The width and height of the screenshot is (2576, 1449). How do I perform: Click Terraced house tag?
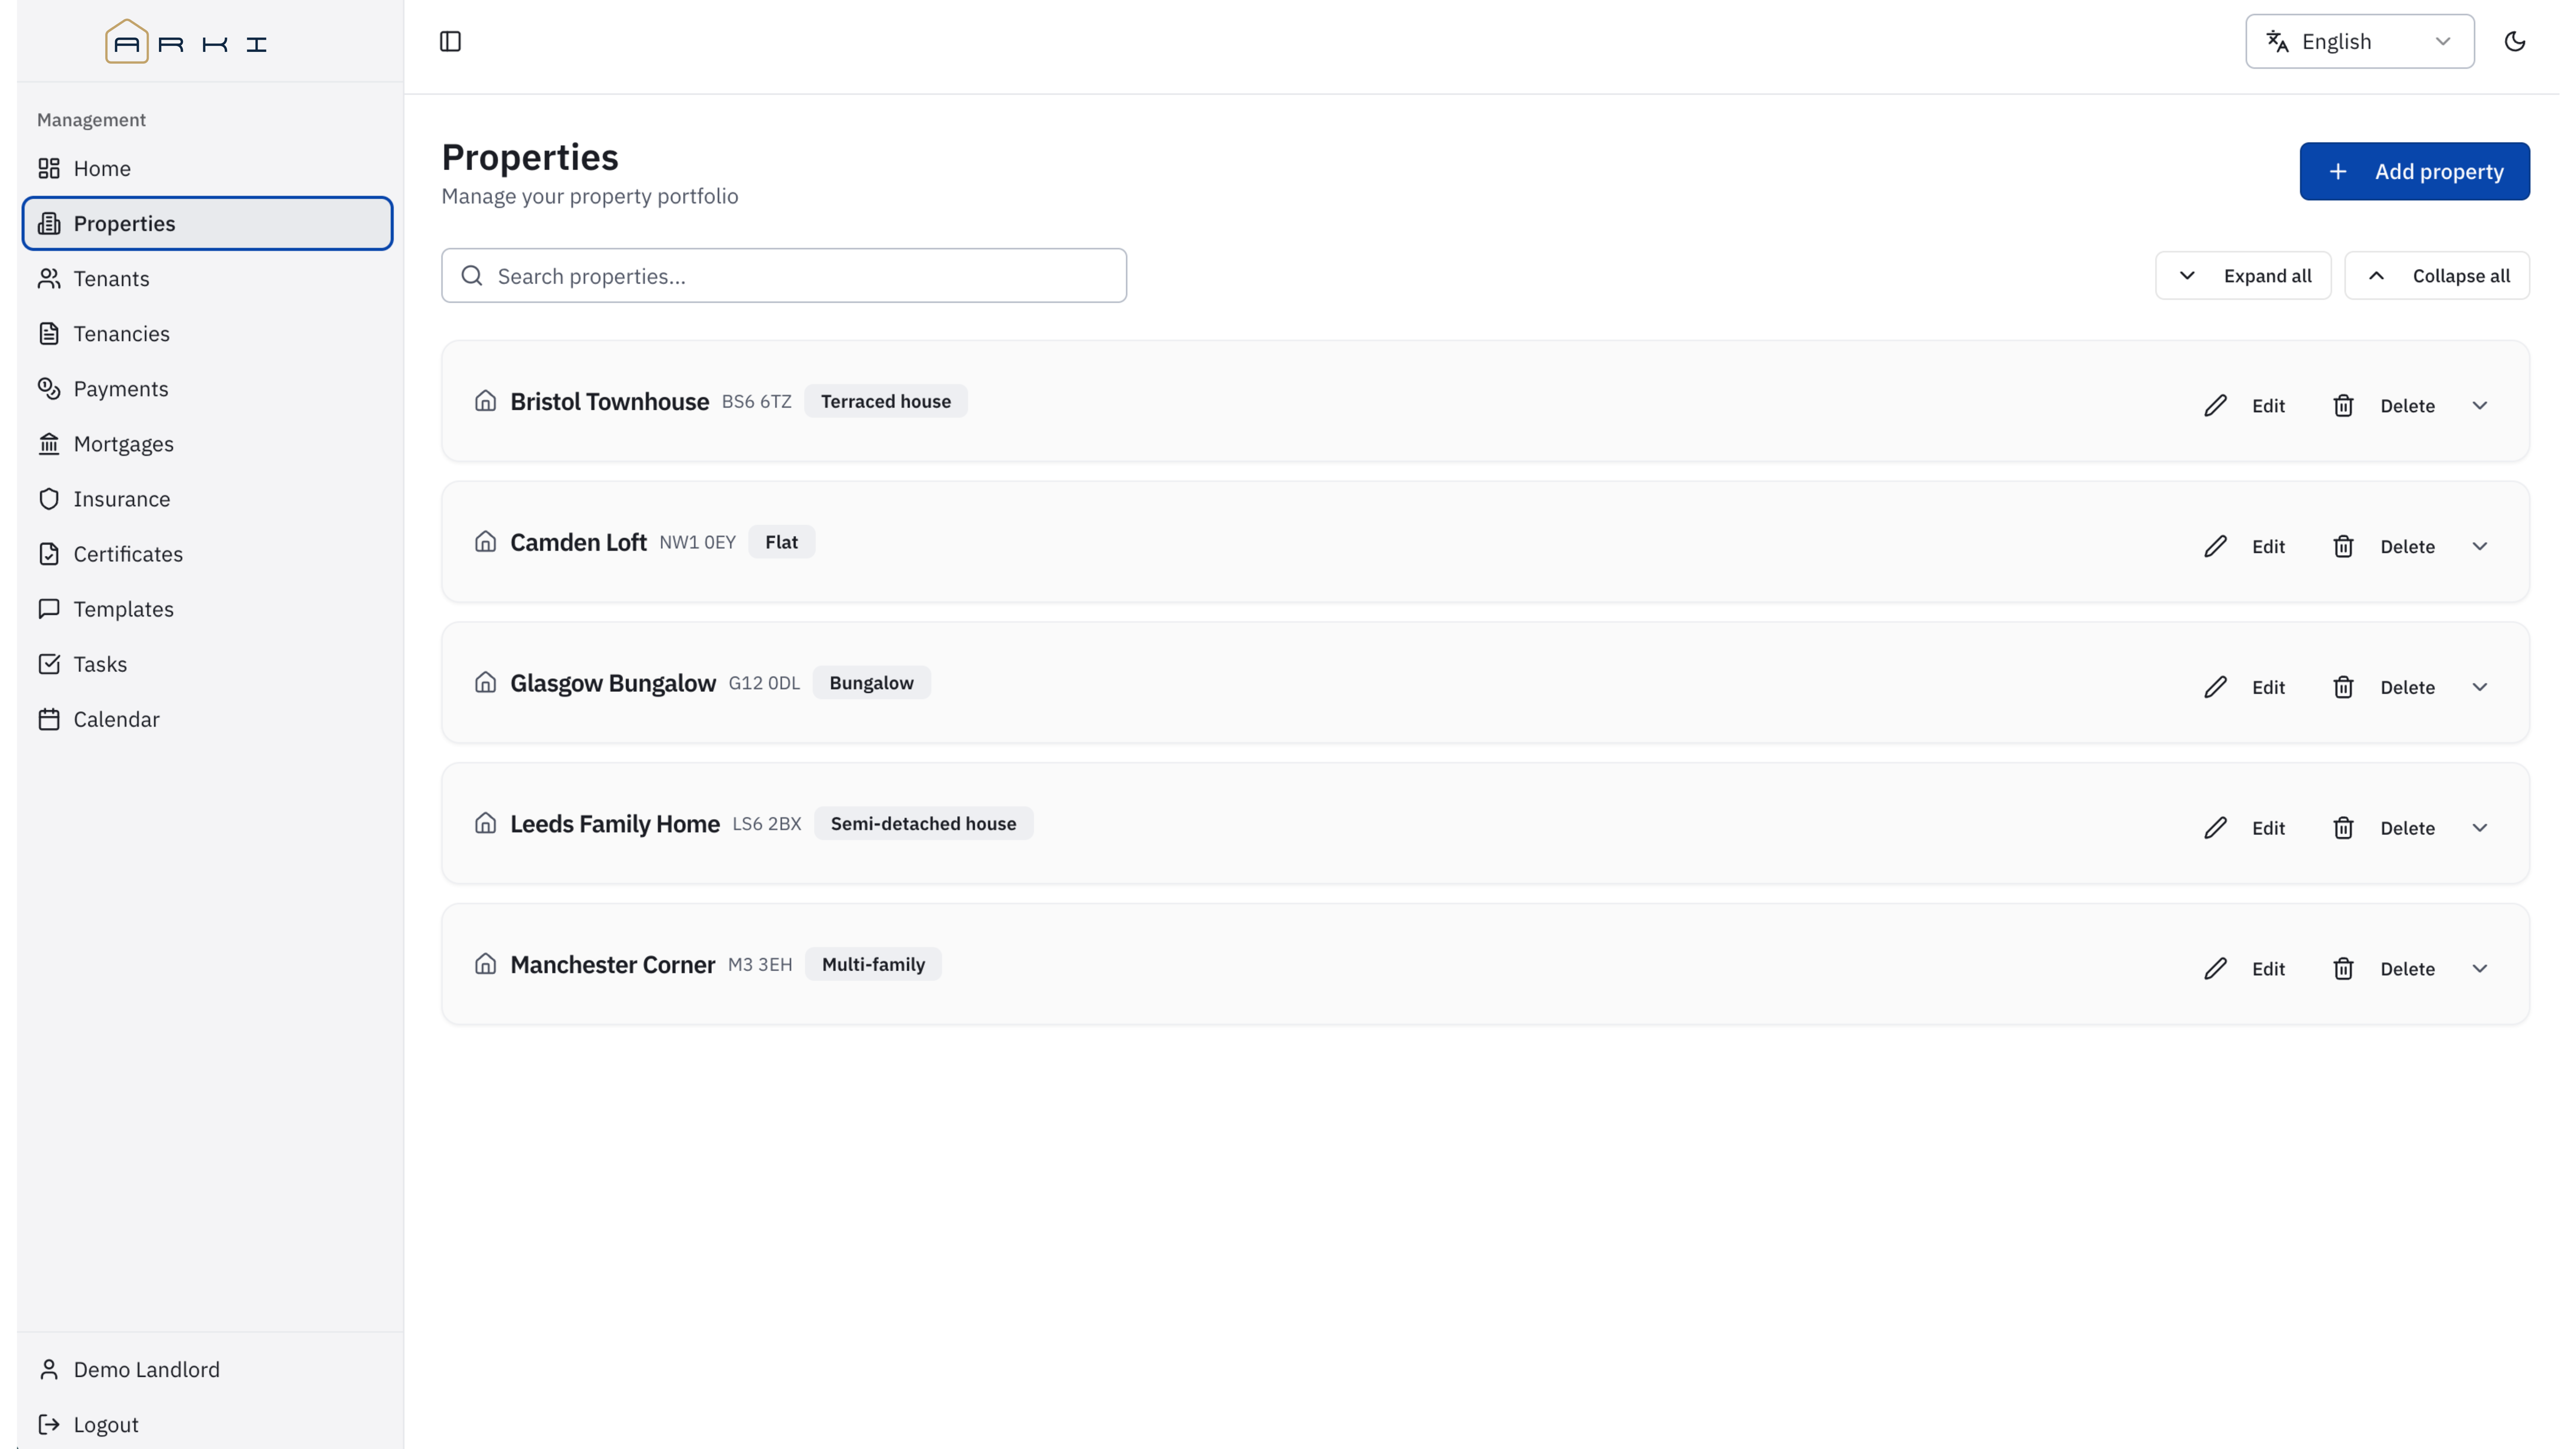pyautogui.click(x=886, y=401)
